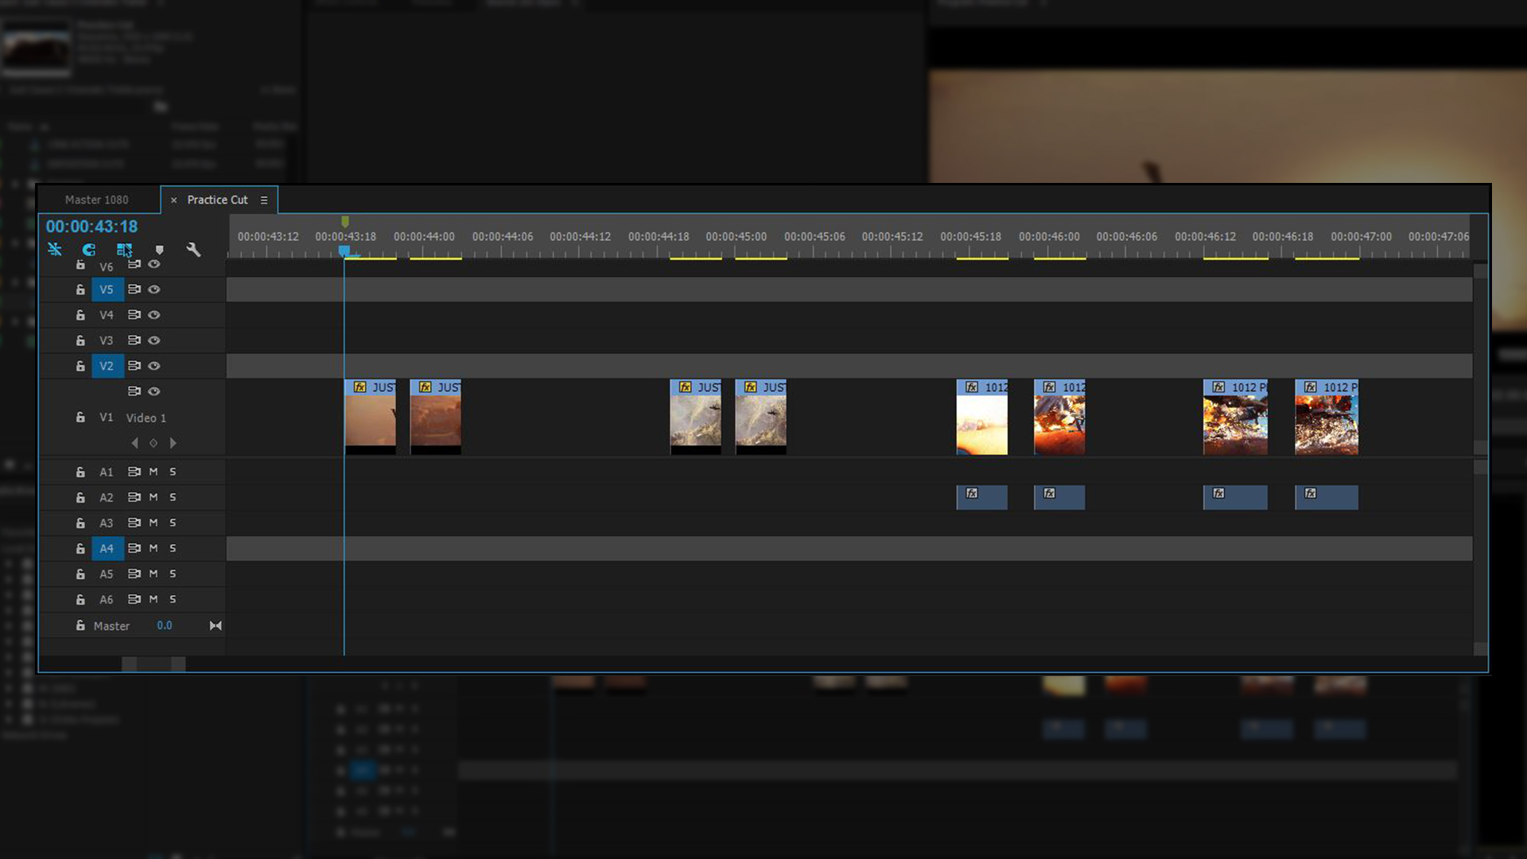Target the V2 track header

click(x=107, y=366)
